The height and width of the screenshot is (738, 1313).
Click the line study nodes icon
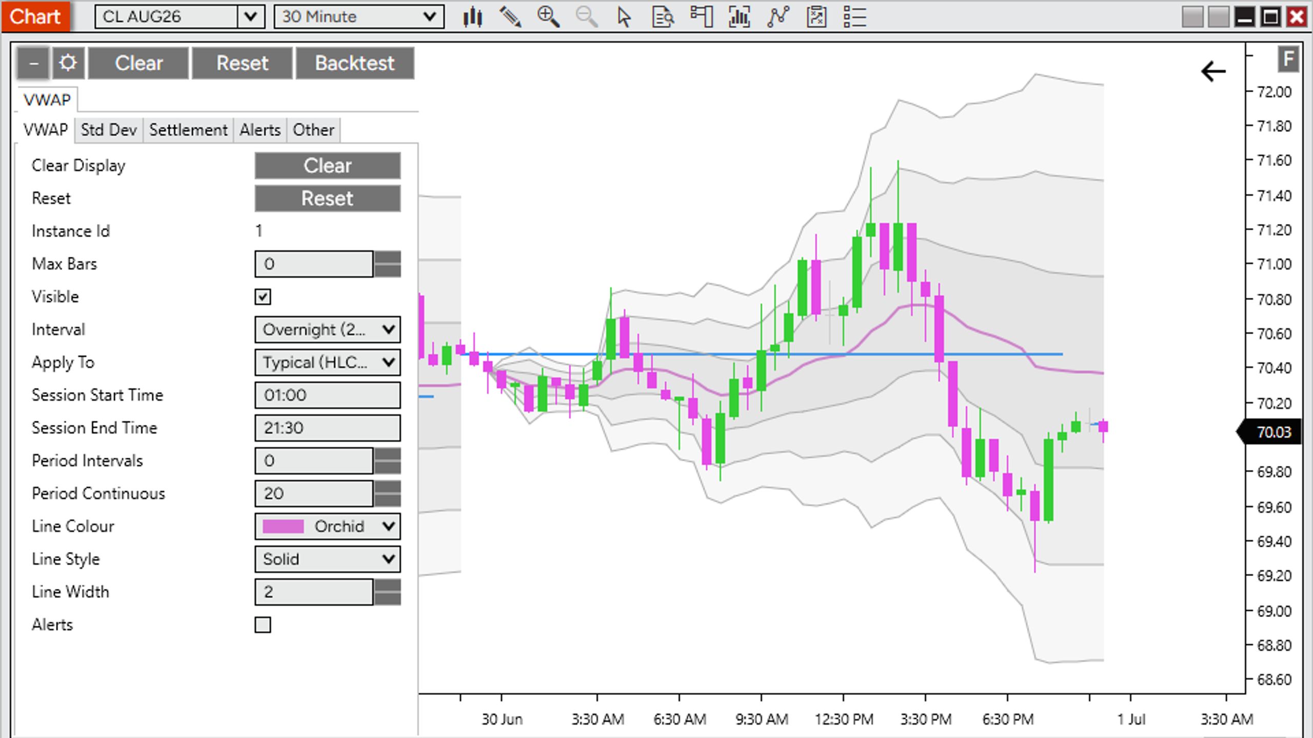coord(778,17)
